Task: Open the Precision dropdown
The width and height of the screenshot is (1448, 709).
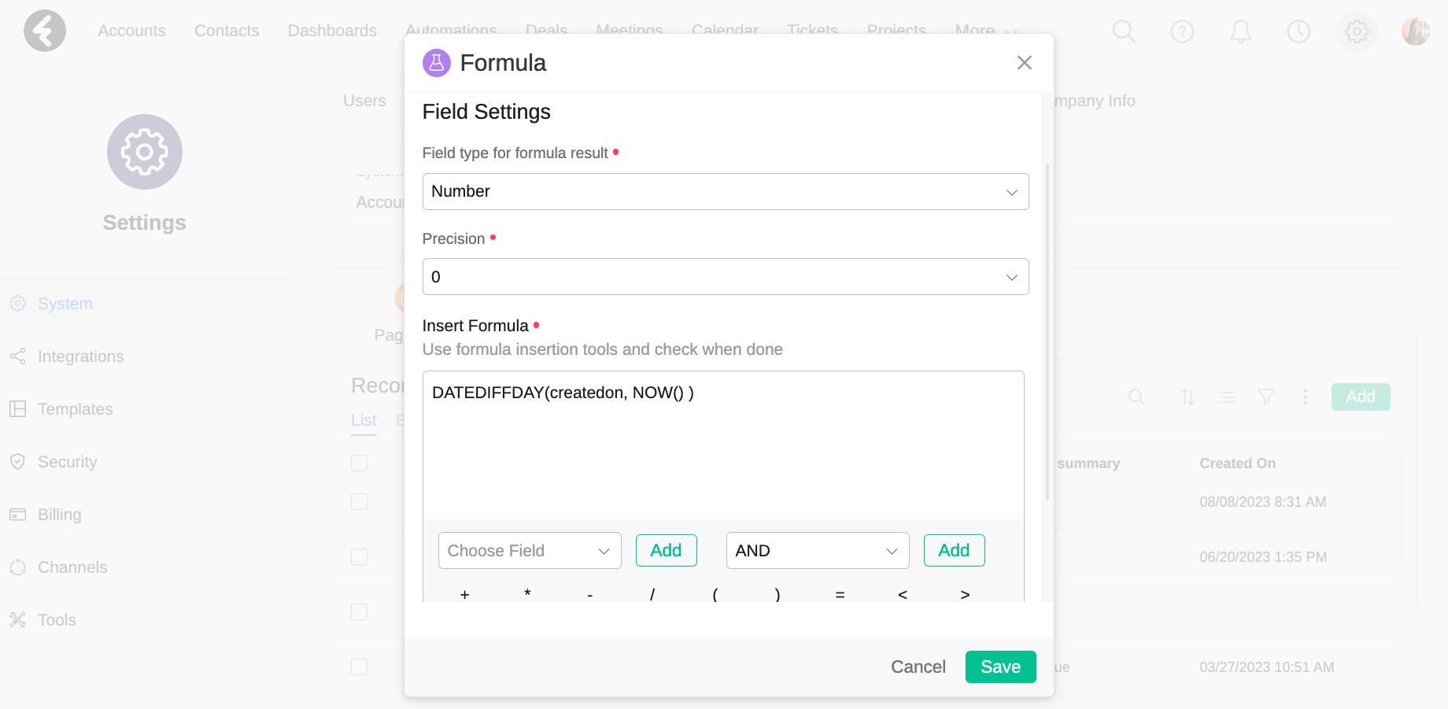Action: (x=725, y=276)
